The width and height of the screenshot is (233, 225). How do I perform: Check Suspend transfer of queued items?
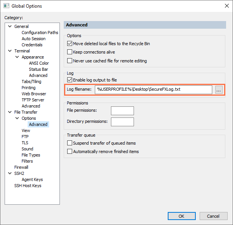69,143
